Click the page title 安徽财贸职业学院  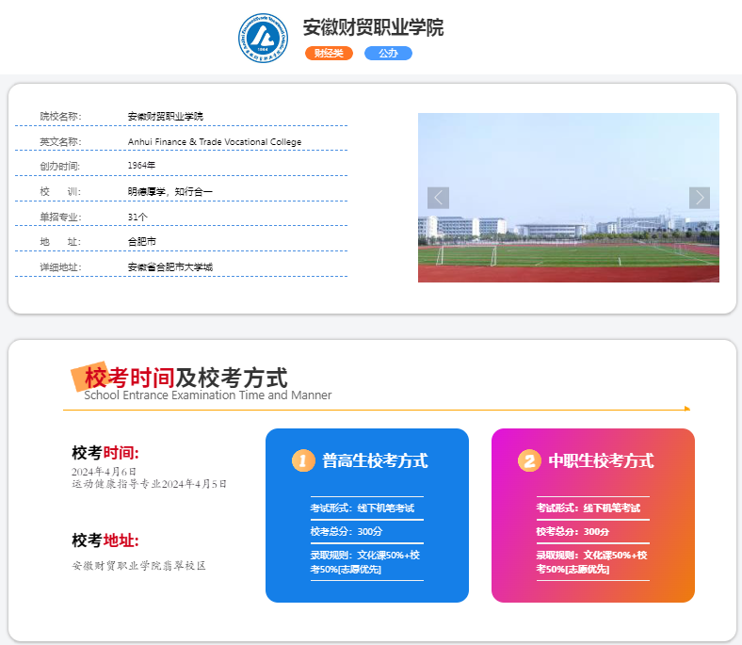[x=373, y=27]
